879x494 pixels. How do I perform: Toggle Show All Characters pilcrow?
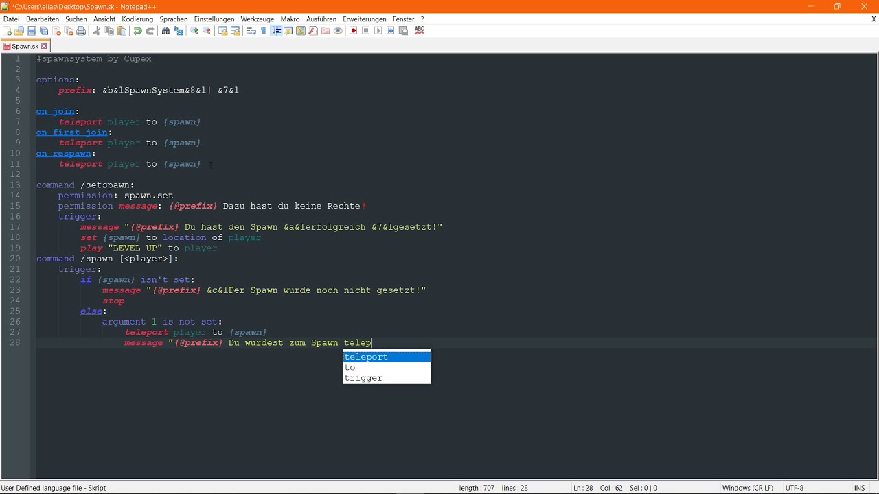pos(263,31)
